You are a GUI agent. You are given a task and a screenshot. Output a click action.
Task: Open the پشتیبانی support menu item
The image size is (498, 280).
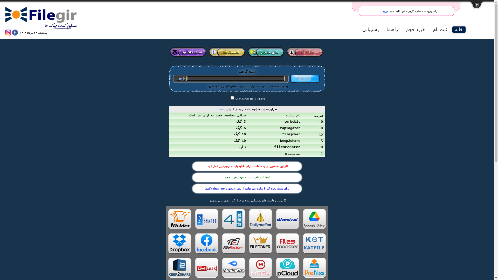tap(370, 30)
